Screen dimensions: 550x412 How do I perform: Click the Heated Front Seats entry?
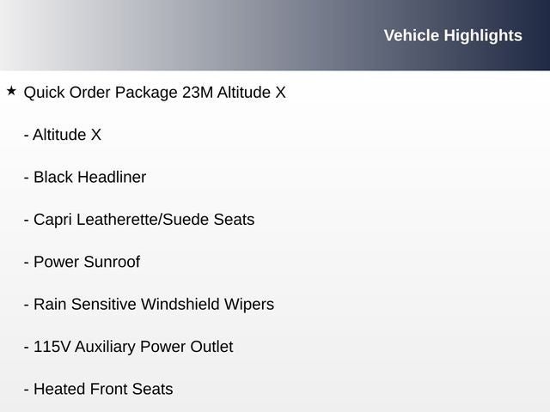coord(99,389)
